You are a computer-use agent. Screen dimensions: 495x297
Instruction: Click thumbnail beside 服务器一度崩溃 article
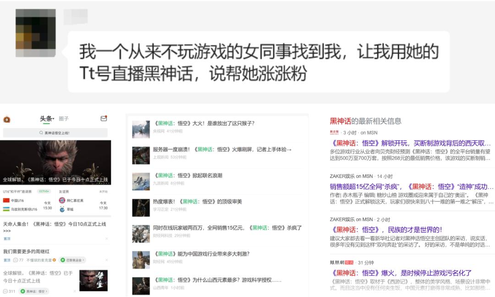click(141, 155)
